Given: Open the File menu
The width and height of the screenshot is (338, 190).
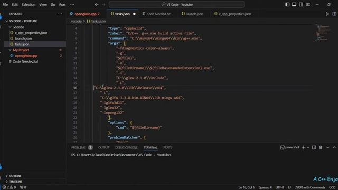Looking at the screenshot, I should (x=5, y=5).
